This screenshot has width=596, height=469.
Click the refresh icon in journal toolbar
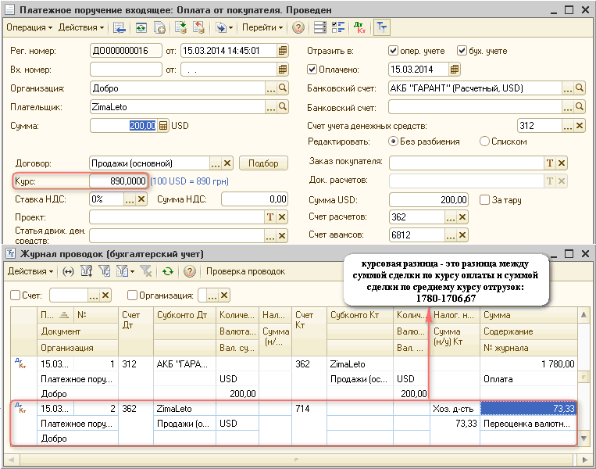point(167,271)
